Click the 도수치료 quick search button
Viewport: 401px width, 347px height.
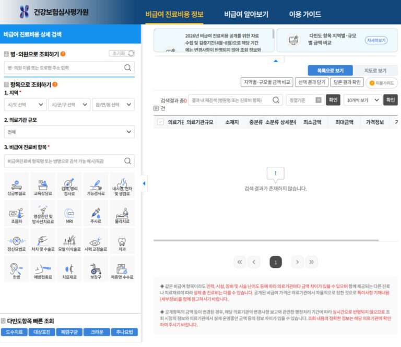point(14,332)
